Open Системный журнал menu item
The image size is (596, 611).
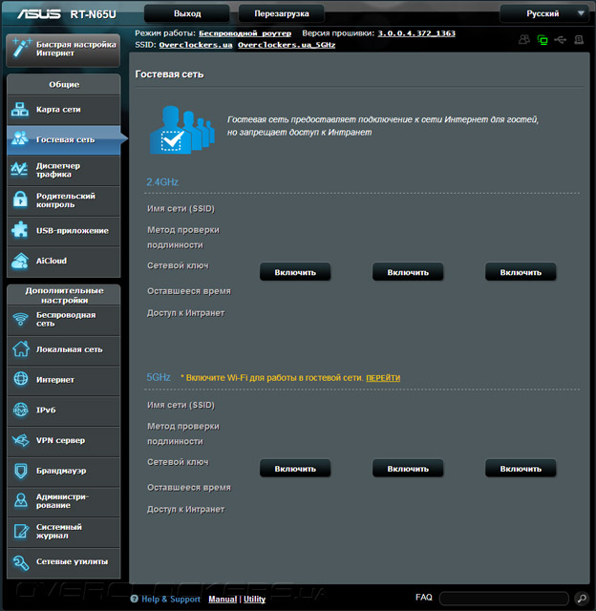[64, 532]
